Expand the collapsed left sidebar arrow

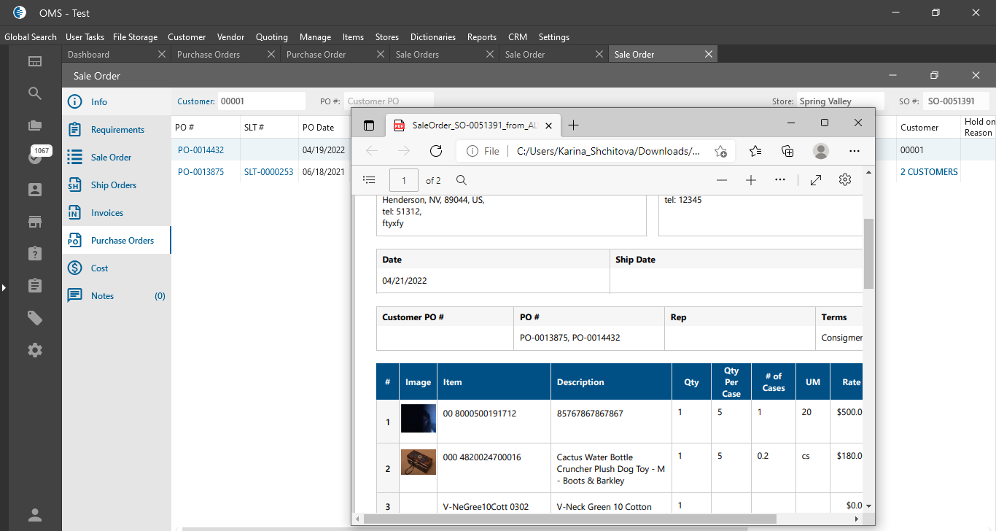click(x=4, y=288)
